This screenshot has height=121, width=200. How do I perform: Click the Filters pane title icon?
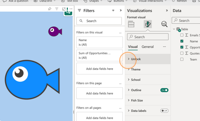click(79, 11)
